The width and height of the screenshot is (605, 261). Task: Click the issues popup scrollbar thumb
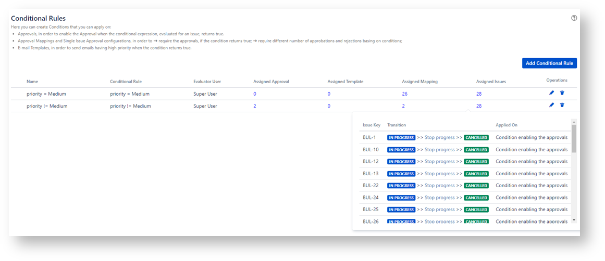click(x=574, y=138)
